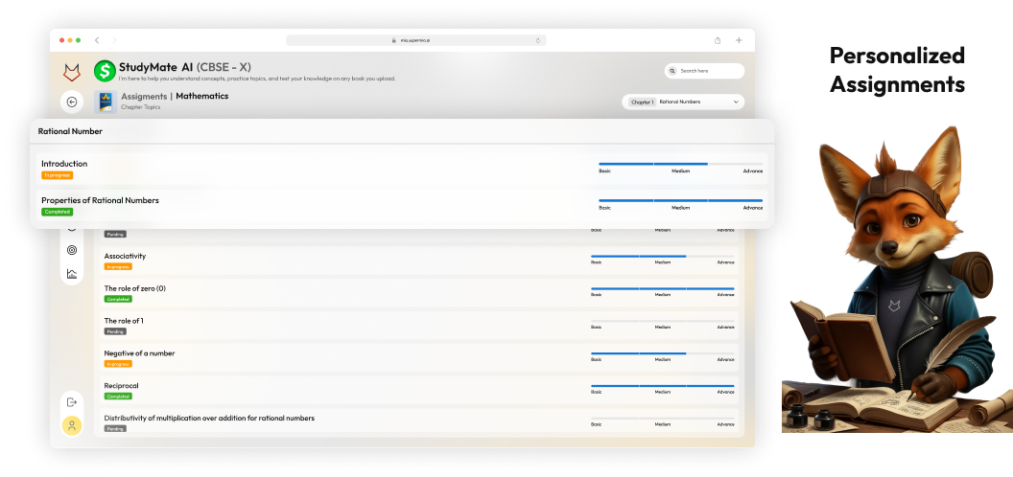This screenshot has height=477, width=1013.
Task: Open the yellow user profile avatar
Action: [x=72, y=425]
